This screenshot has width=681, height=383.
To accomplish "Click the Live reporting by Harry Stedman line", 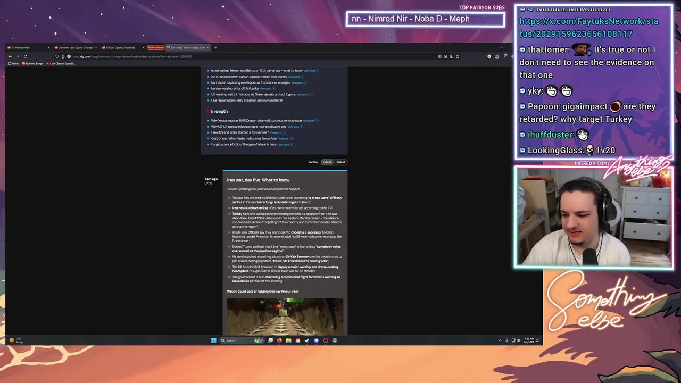I will tap(247, 100).
